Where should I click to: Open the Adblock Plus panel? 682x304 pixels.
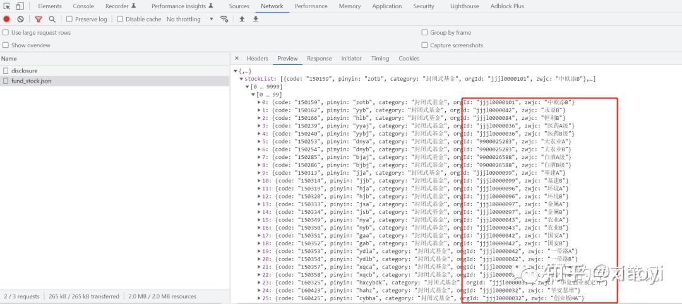click(507, 6)
